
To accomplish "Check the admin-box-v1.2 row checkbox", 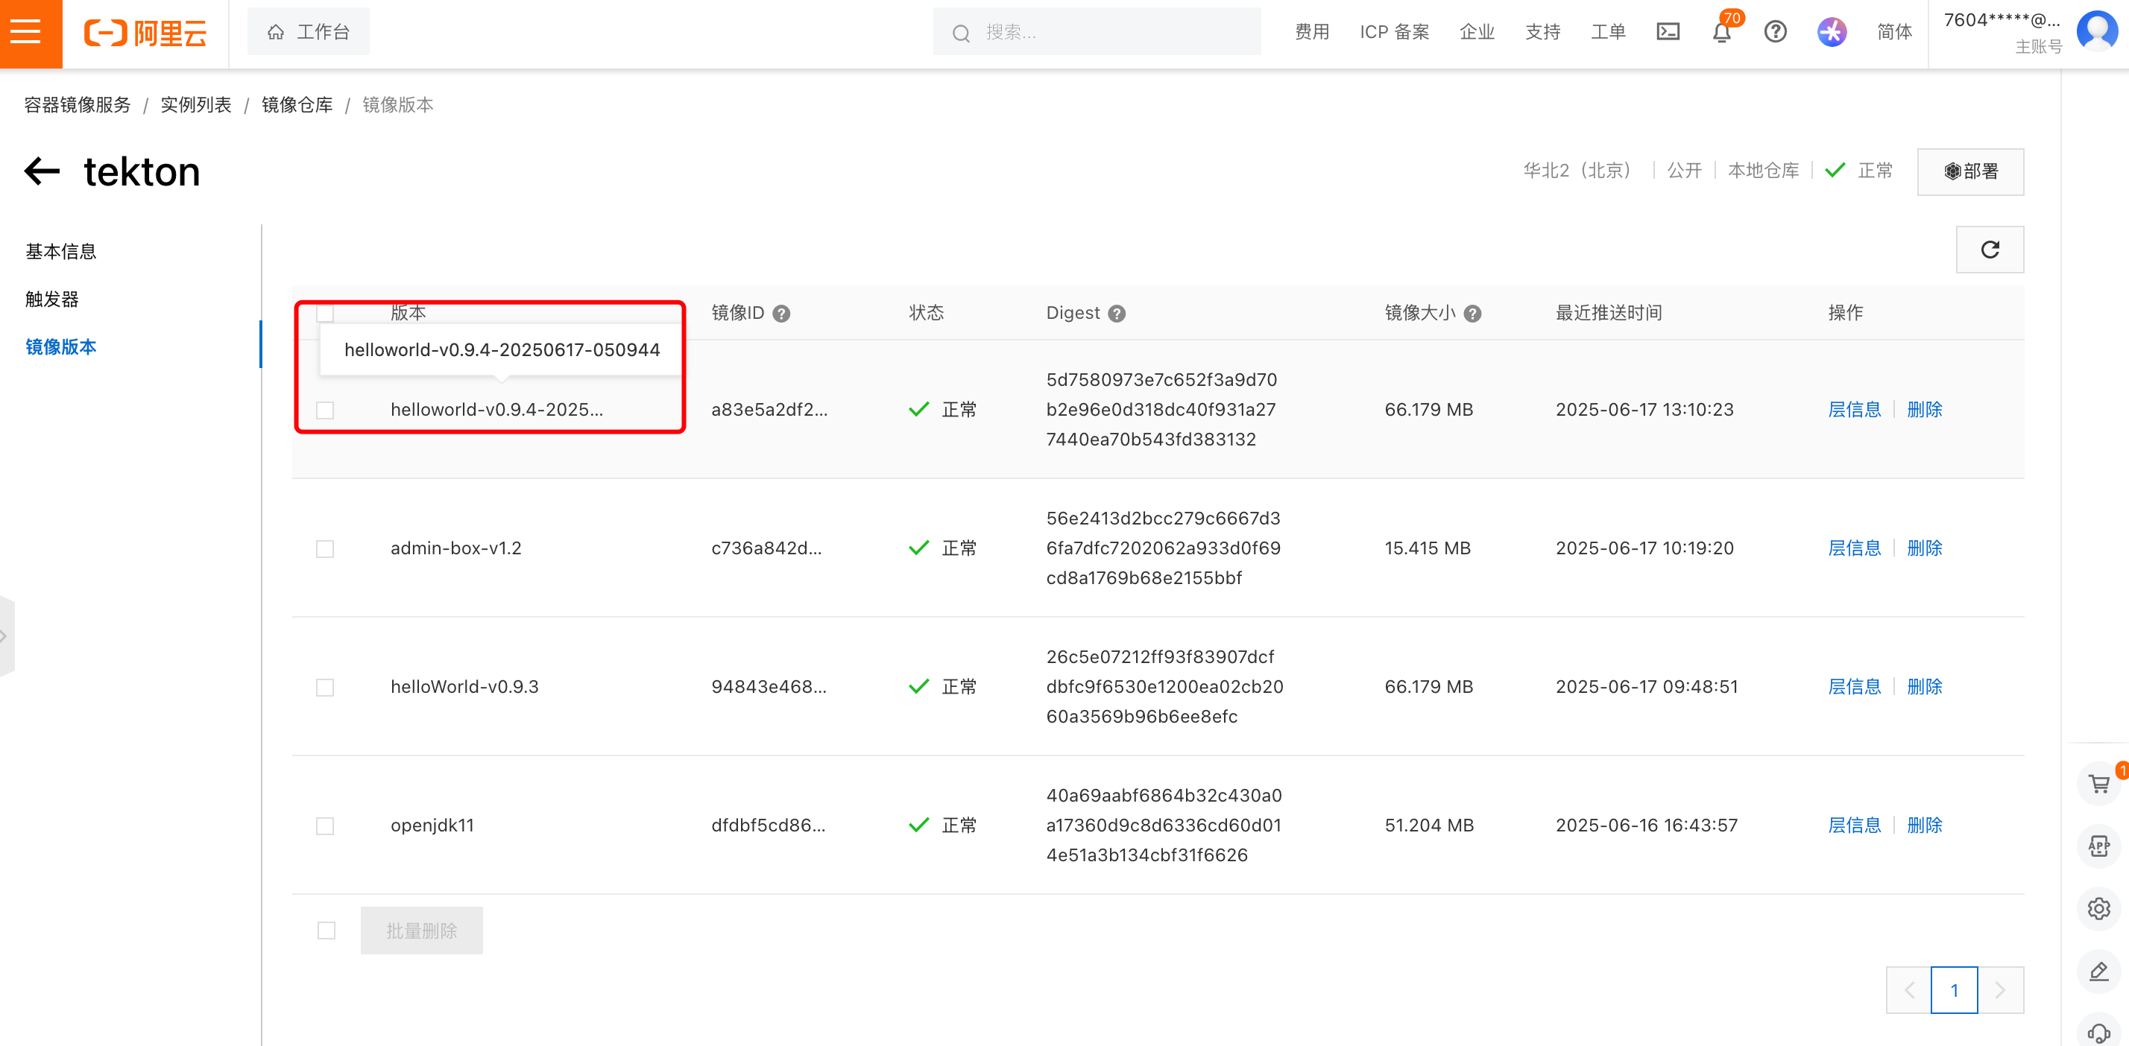I will click(325, 548).
